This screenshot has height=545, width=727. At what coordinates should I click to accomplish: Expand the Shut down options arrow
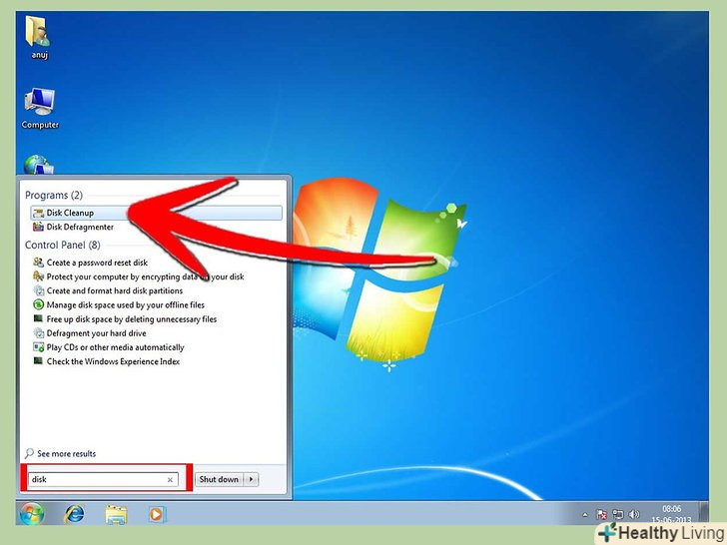coord(251,479)
